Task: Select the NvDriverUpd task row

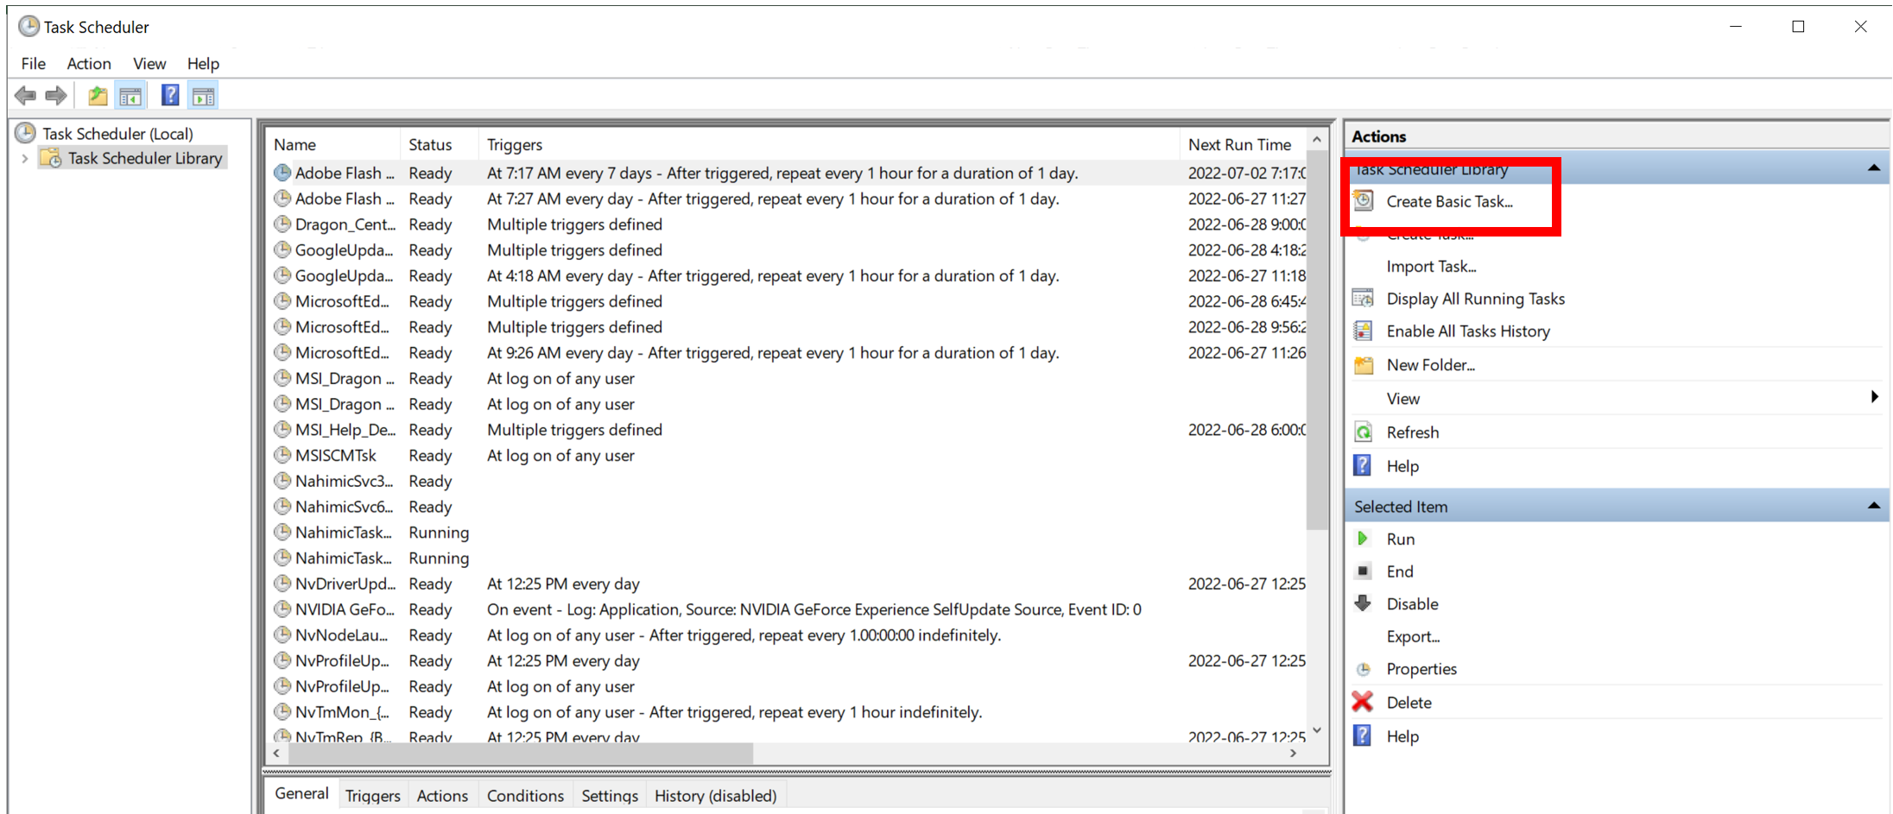Action: click(345, 584)
